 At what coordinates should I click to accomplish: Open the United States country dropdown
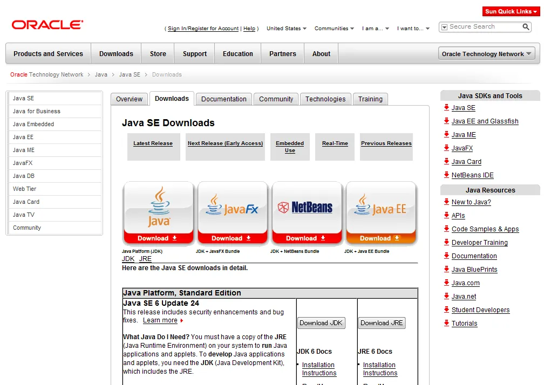(287, 29)
